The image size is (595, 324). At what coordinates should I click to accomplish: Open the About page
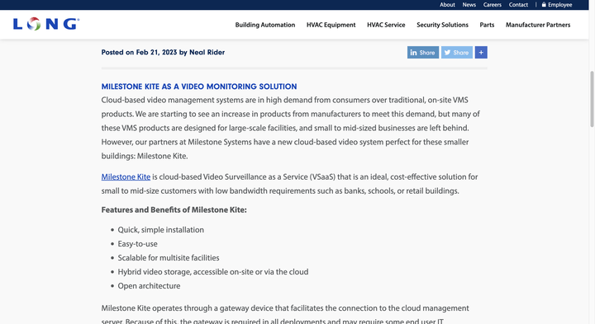tap(447, 5)
